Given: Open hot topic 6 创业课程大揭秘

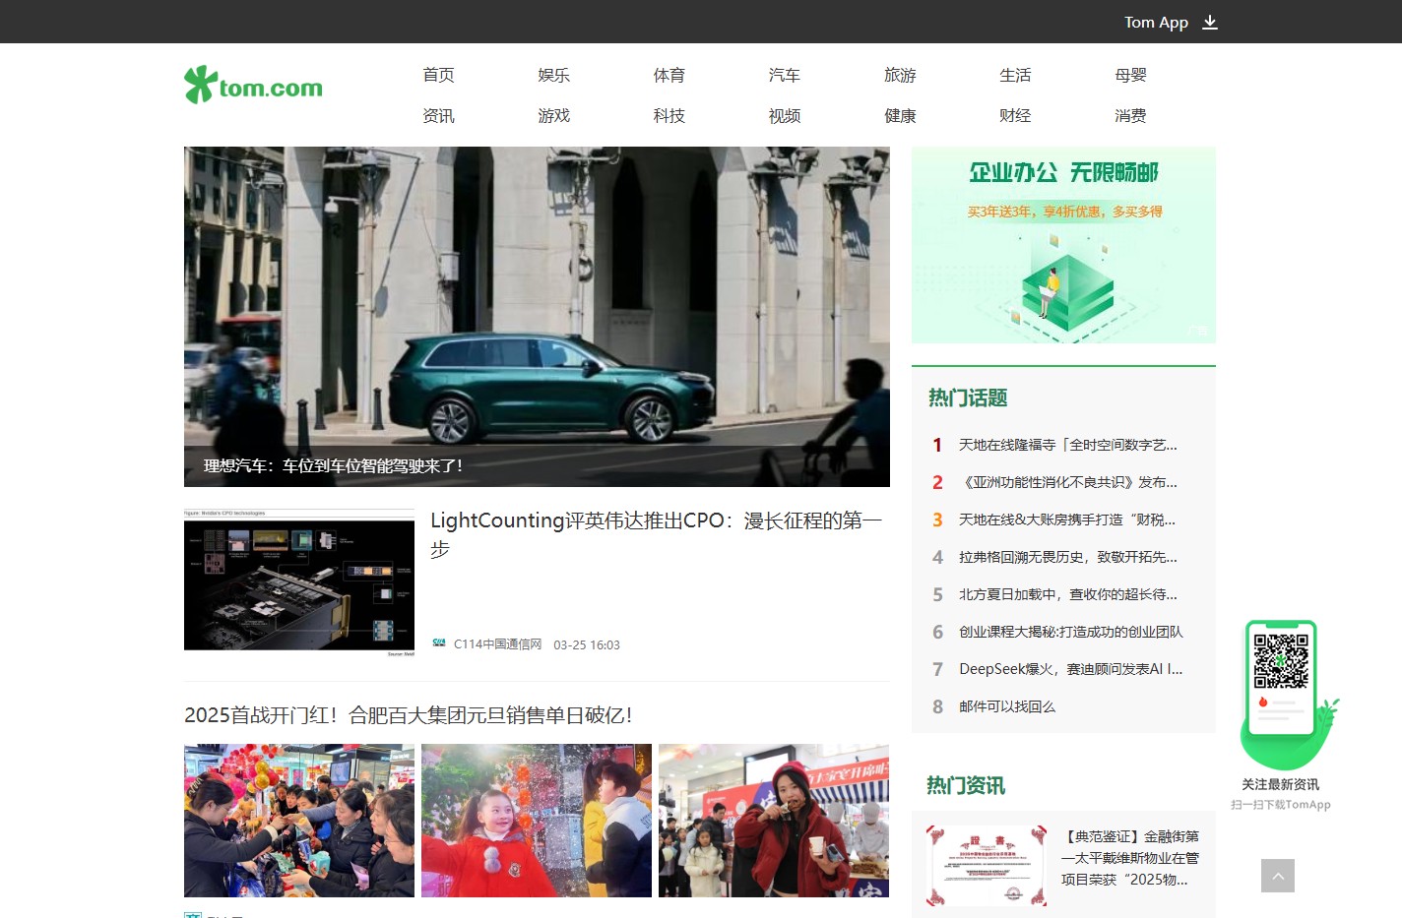Looking at the screenshot, I should point(1070,632).
